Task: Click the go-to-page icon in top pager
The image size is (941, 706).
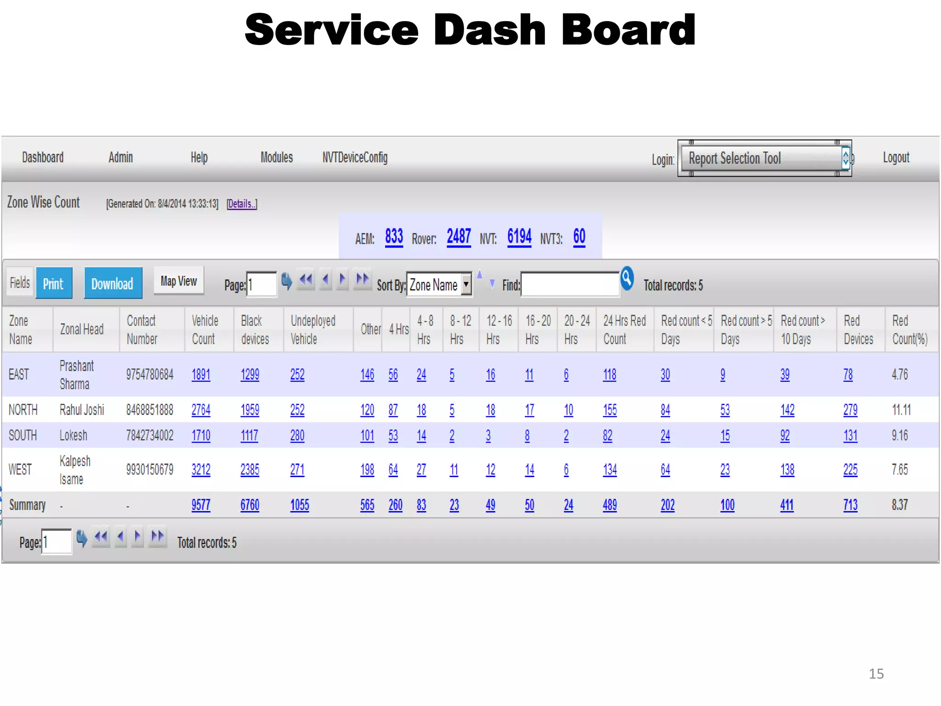Action: pos(286,280)
